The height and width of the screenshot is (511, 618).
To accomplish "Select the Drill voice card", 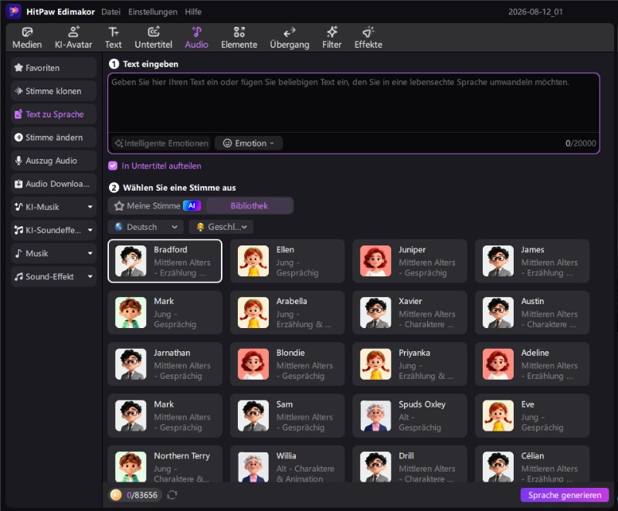I will click(410, 464).
